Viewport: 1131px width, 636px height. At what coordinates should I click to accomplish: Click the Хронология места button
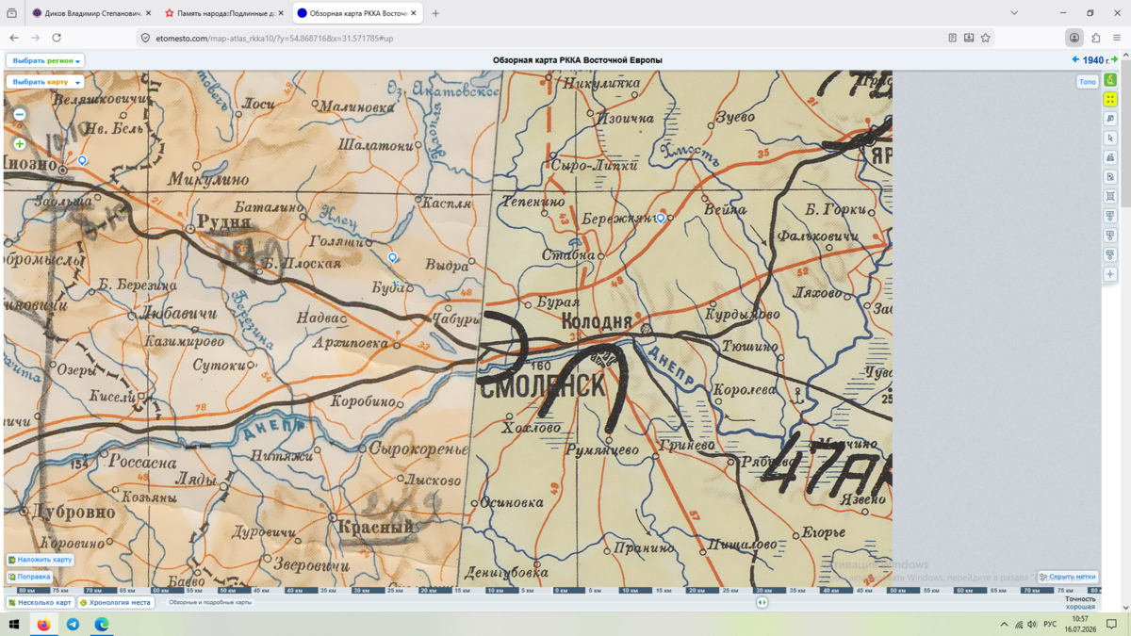pyautogui.click(x=116, y=602)
